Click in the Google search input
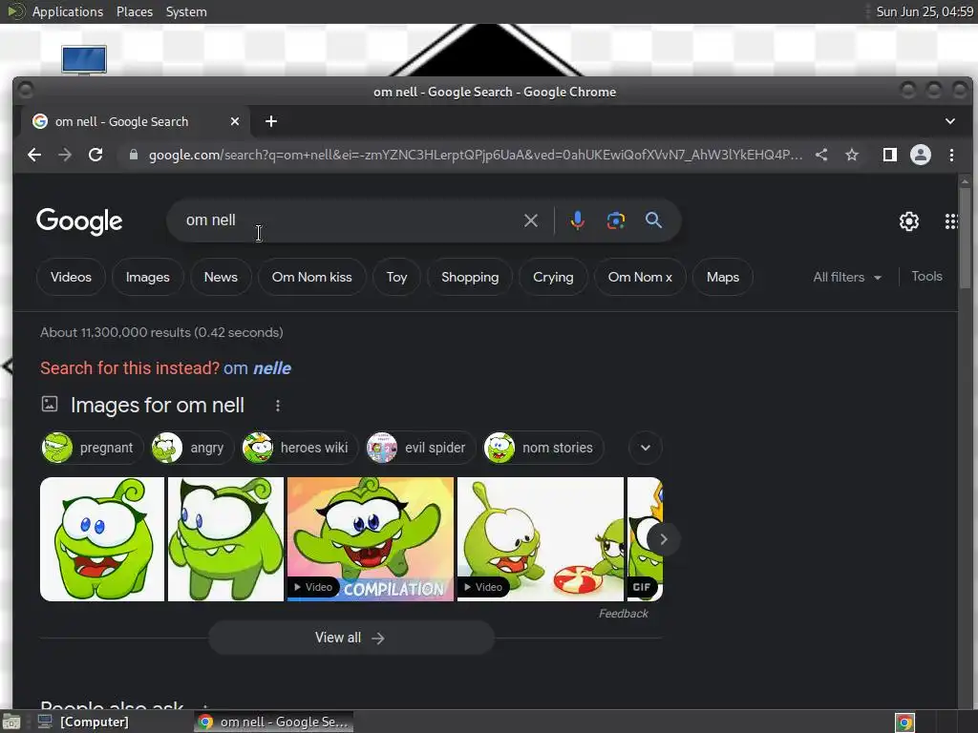Screen dimensions: 978x733 coord(350,220)
